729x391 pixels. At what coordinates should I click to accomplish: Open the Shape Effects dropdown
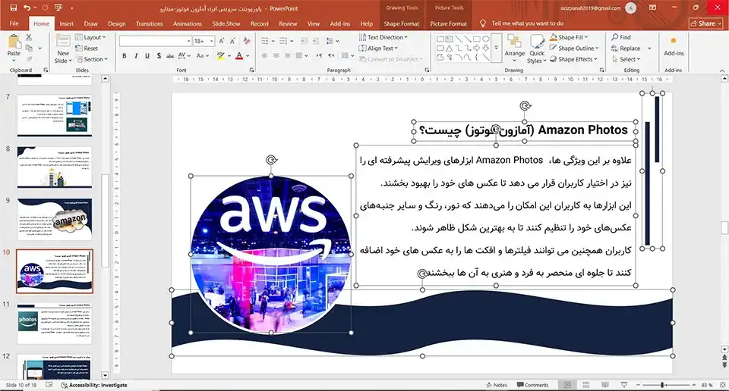(x=574, y=59)
